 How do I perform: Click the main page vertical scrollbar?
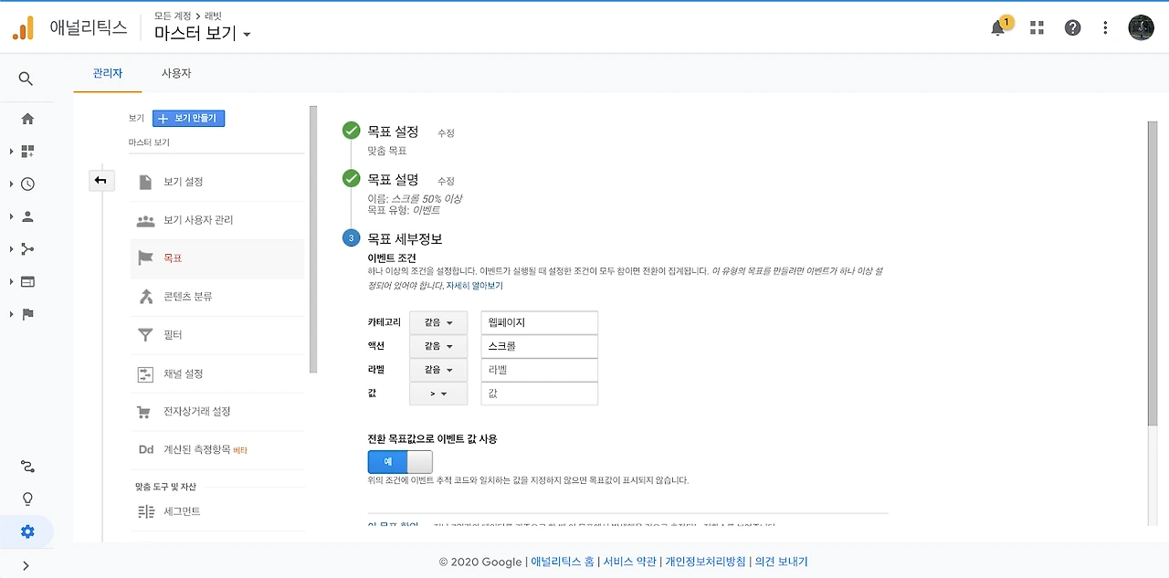coord(1152,272)
